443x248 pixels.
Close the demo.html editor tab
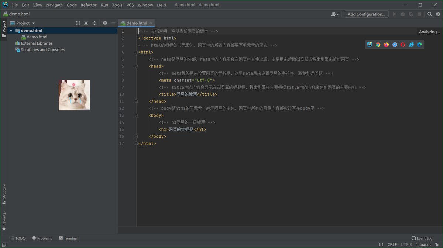tap(151, 23)
